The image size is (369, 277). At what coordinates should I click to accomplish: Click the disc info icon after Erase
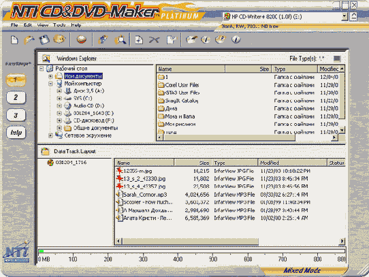206,39
